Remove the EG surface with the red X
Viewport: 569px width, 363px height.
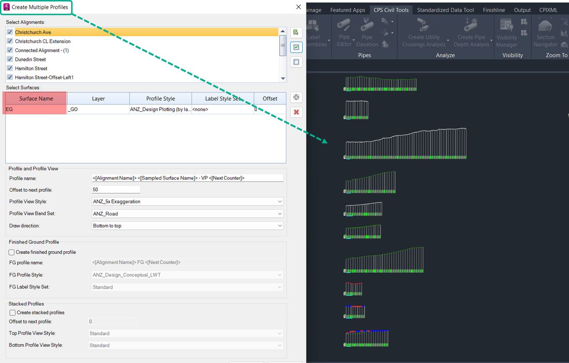pos(296,112)
